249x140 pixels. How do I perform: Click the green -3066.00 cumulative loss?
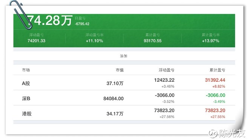pyautogui.click(x=215, y=95)
